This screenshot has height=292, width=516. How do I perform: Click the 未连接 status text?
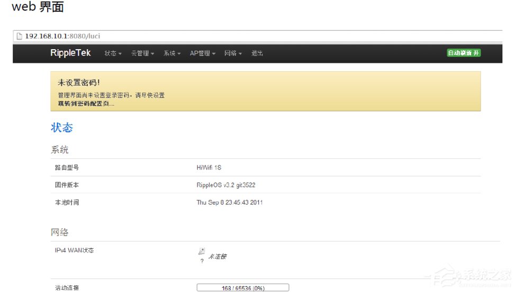click(x=218, y=257)
